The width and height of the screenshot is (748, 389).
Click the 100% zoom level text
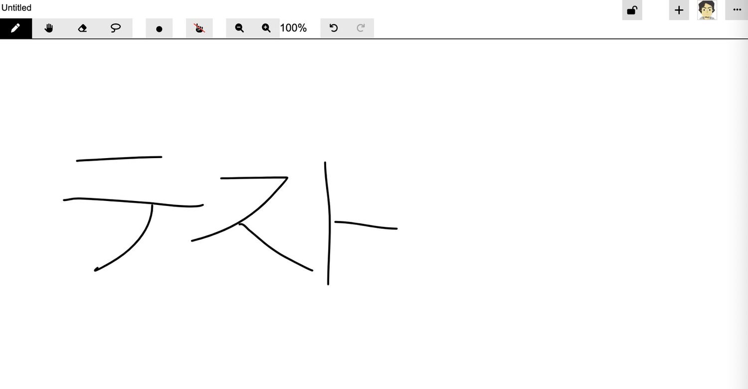coord(293,28)
